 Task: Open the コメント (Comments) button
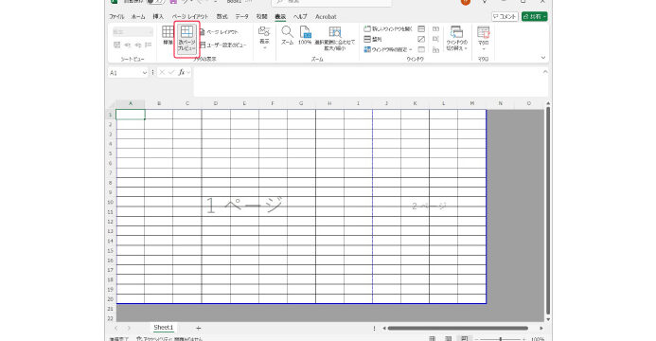[x=505, y=17]
